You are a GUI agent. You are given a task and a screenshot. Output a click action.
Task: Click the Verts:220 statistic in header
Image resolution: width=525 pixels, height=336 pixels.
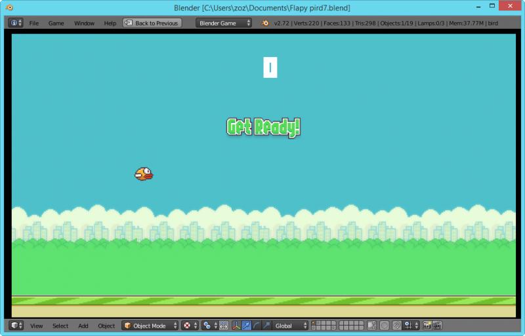click(x=306, y=23)
